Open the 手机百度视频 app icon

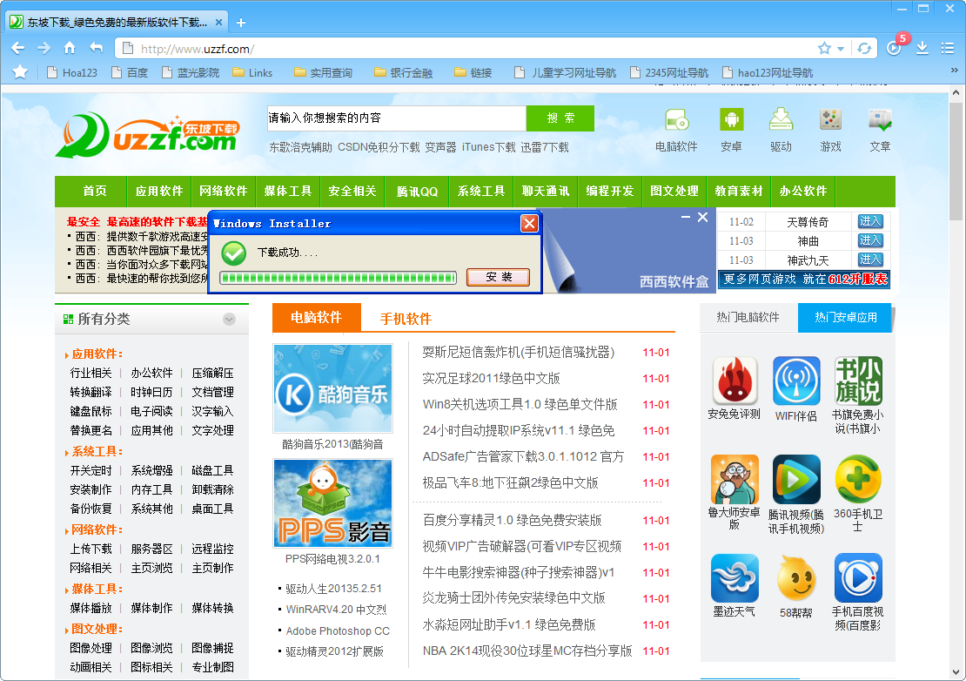858,577
